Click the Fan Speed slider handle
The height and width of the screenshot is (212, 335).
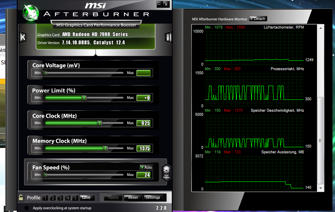45,175
